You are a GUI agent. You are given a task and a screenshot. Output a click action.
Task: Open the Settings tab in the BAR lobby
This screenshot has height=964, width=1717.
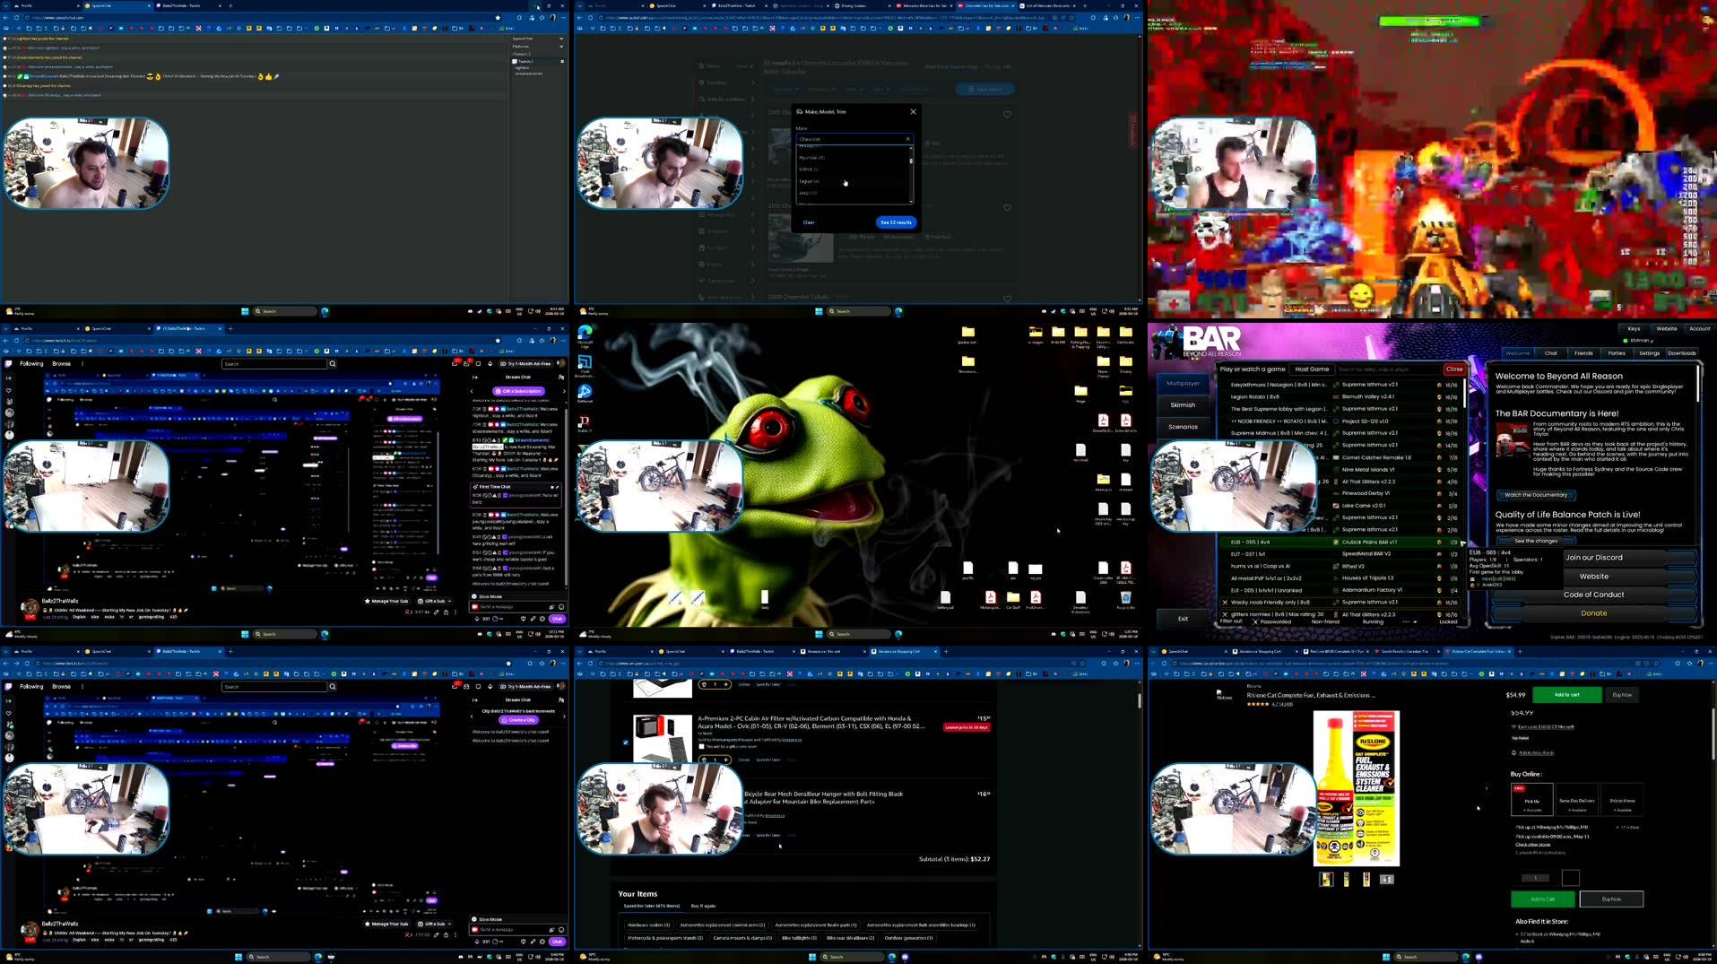(1649, 353)
